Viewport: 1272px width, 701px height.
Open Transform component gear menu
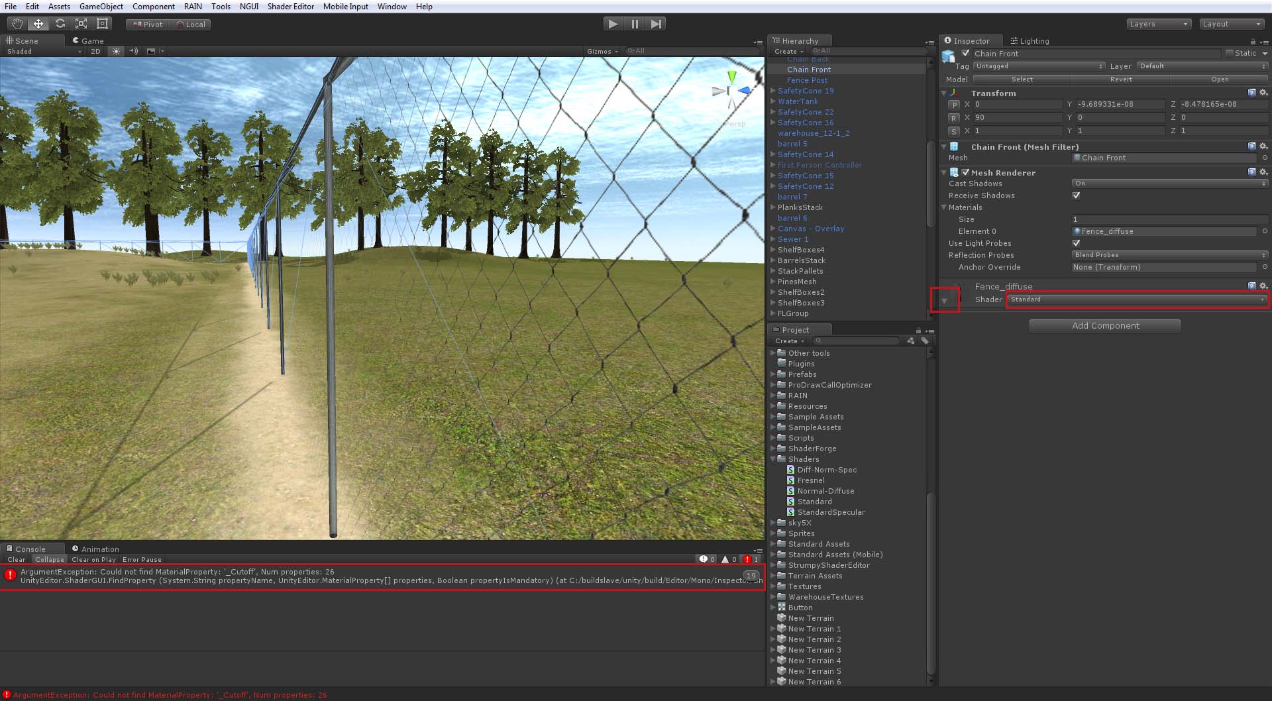pos(1263,93)
